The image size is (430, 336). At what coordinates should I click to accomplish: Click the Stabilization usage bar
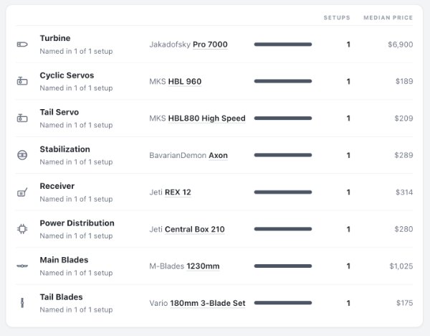(283, 155)
